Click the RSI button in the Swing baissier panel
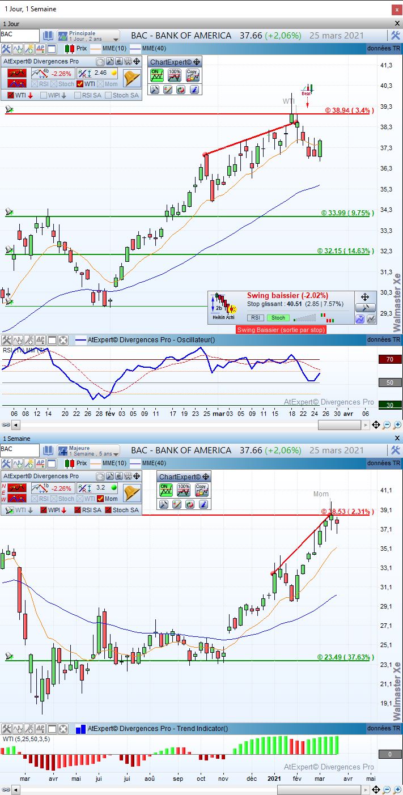Image resolution: width=403 pixels, height=795 pixels. coord(256,318)
